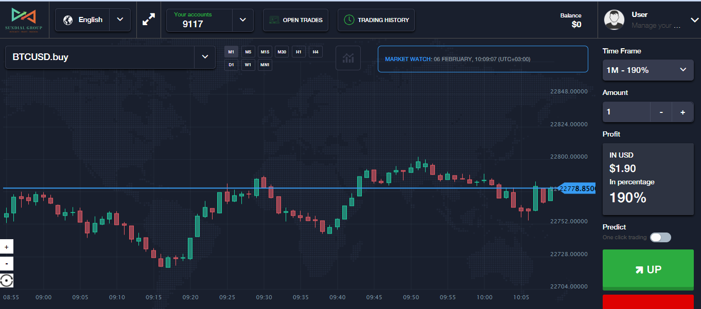Open the chart indicators icon
The width and height of the screenshot is (701, 309).
(348, 58)
